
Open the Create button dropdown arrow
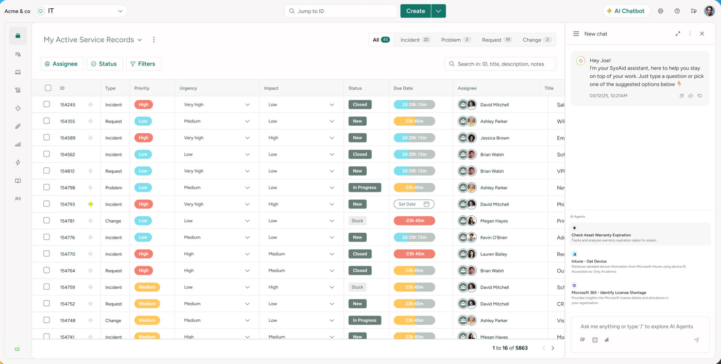point(438,11)
